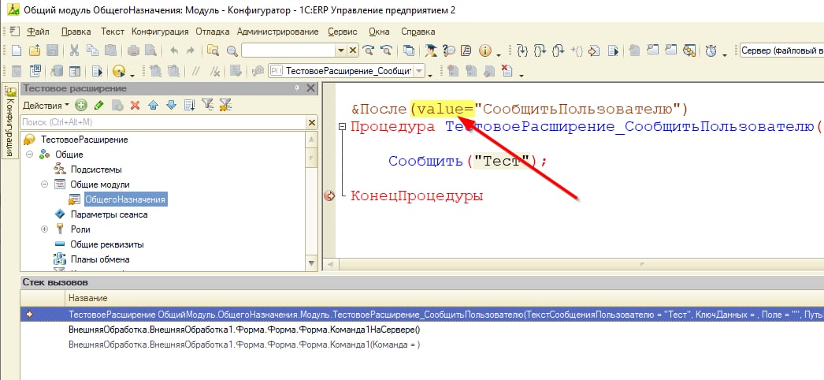Viewport: 824px width, 380px height.
Task: Open the Syntax Helper graduate icon
Action: pos(431,50)
